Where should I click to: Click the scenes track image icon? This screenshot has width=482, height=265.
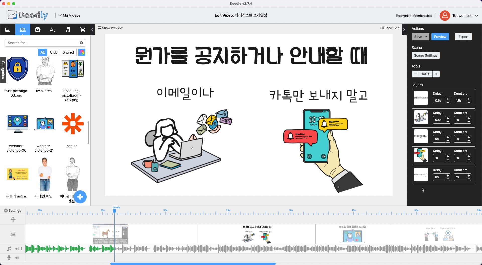click(13, 234)
